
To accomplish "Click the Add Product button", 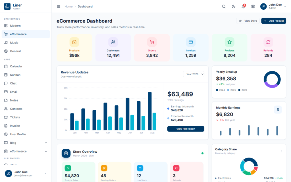I will (274, 21).
